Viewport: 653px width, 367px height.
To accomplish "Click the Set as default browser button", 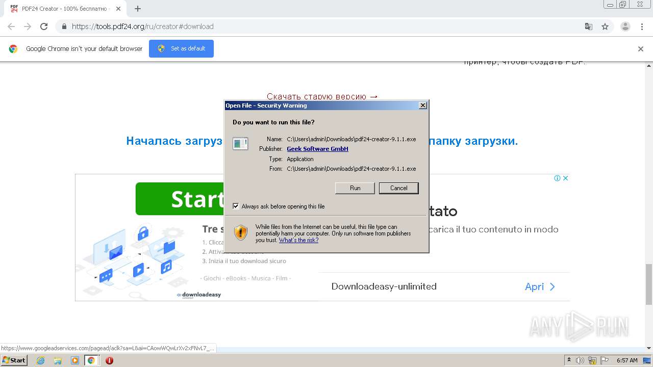I will tap(181, 48).
